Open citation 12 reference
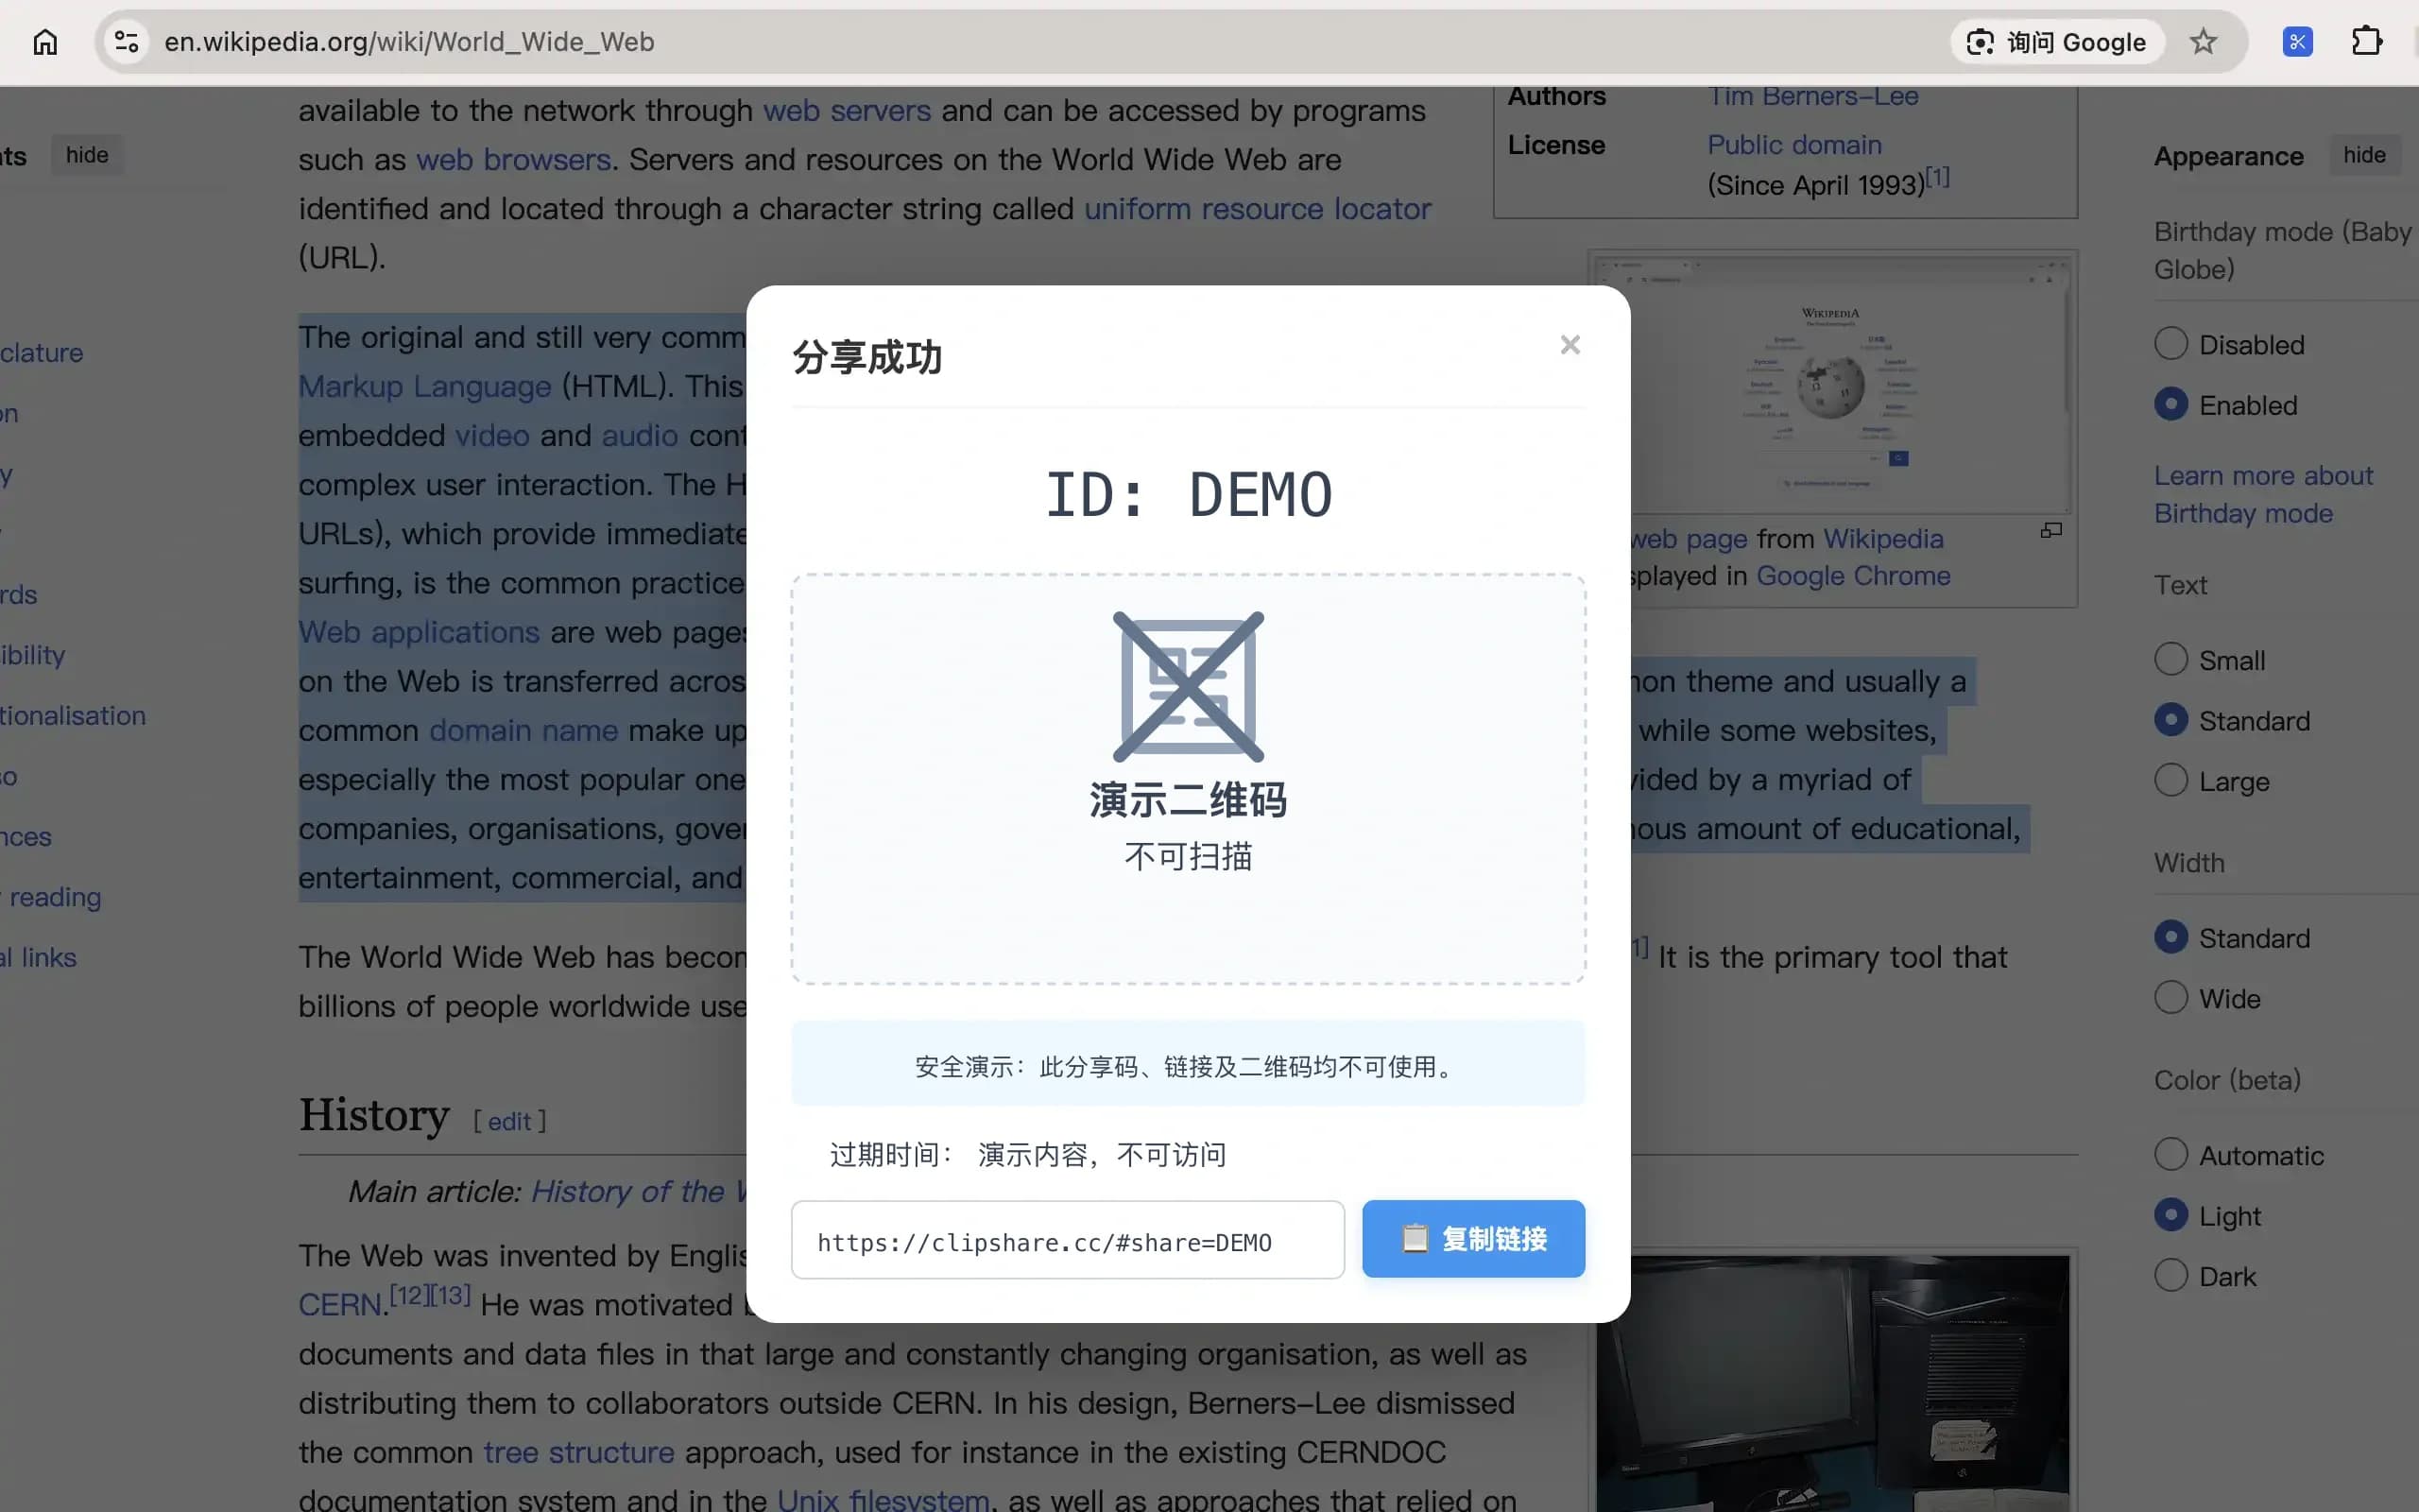The height and width of the screenshot is (1512, 2419). pos(409,1295)
